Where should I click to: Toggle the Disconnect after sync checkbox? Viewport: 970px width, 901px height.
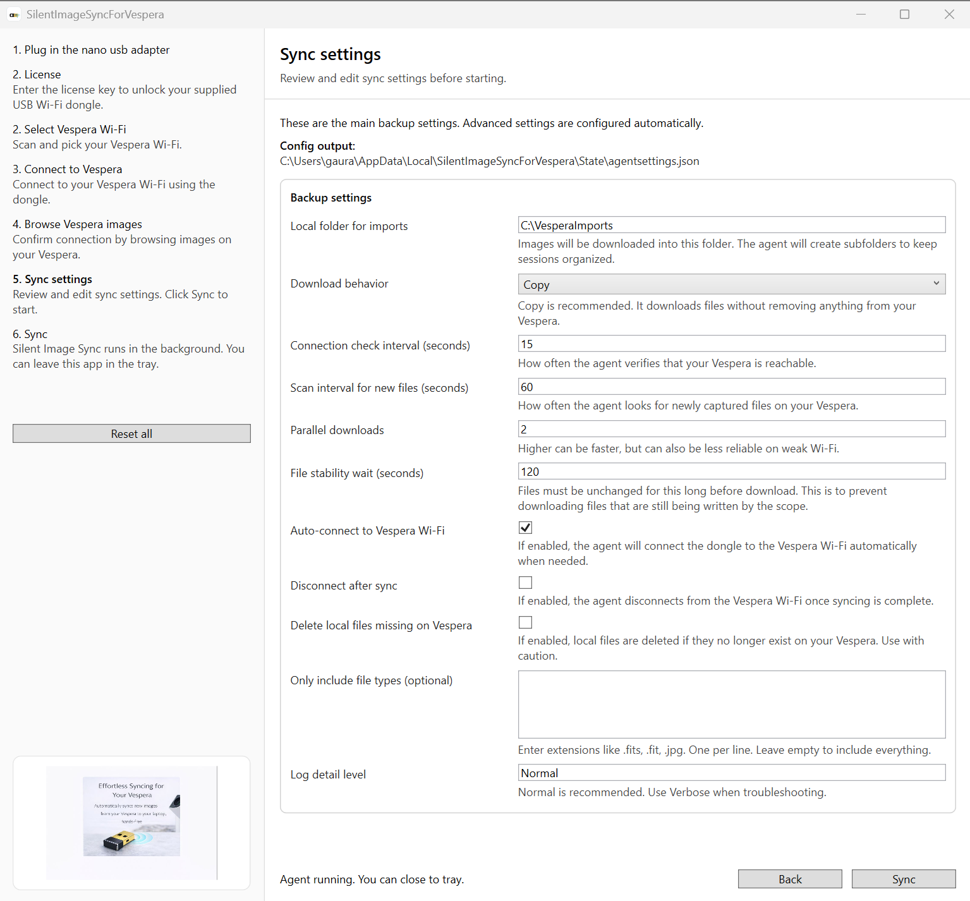pyautogui.click(x=525, y=583)
